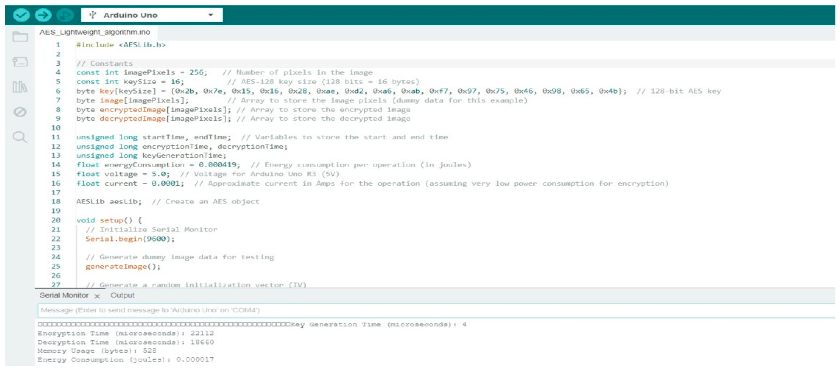Place cursor on the Serial.begin(9600) line
Image resolution: width=840 pixels, height=370 pixels.
click(x=130, y=239)
